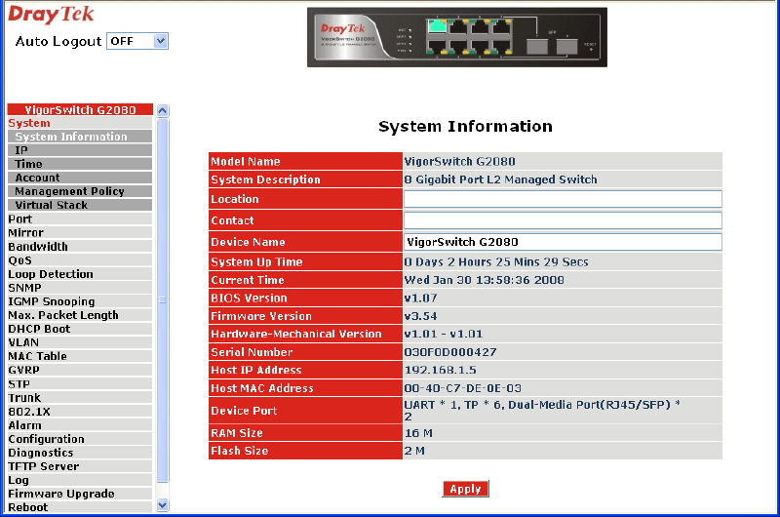Image resolution: width=780 pixels, height=517 pixels.
Task: Open the Log menu
Action: 80,480
